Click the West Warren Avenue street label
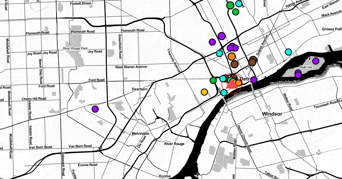Screen dimensions: 342x179 coord(131,67)
